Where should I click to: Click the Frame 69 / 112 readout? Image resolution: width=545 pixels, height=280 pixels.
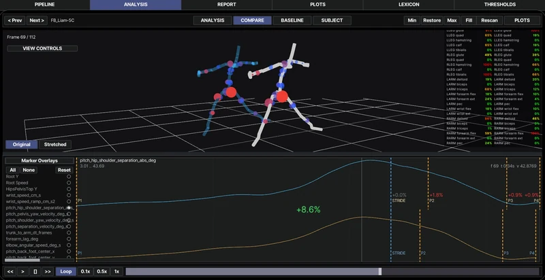[21, 37]
